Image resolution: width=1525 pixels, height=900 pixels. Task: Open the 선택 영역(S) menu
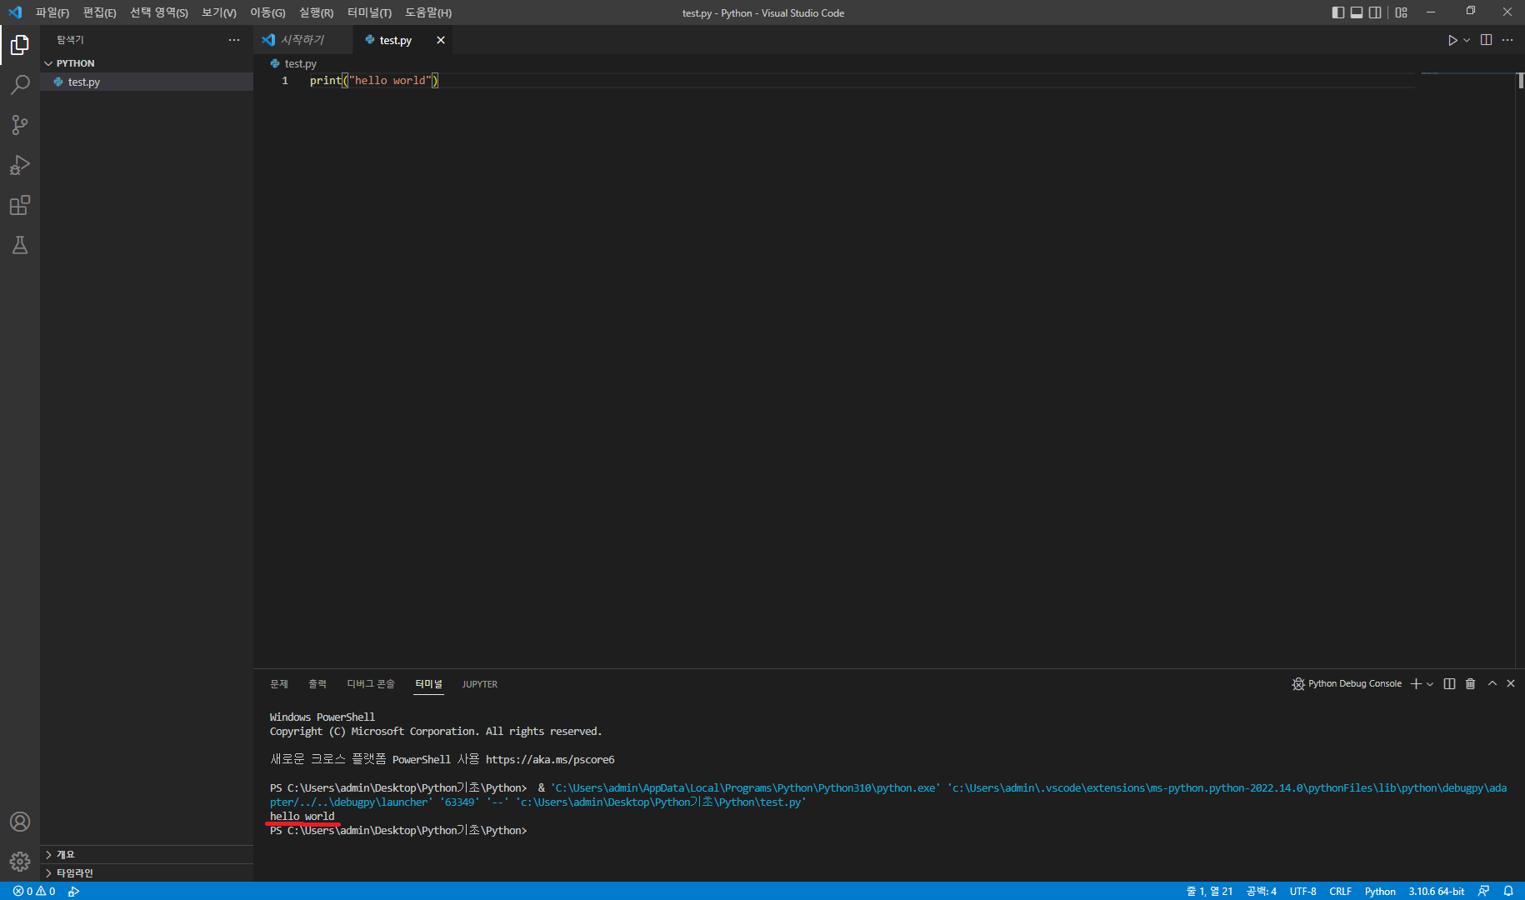coord(158,12)
